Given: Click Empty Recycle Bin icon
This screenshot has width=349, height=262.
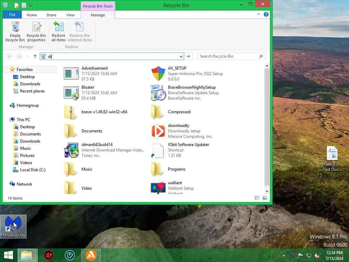Looking at the screenshot, I should pyautogui.click(x=15, y=32).
